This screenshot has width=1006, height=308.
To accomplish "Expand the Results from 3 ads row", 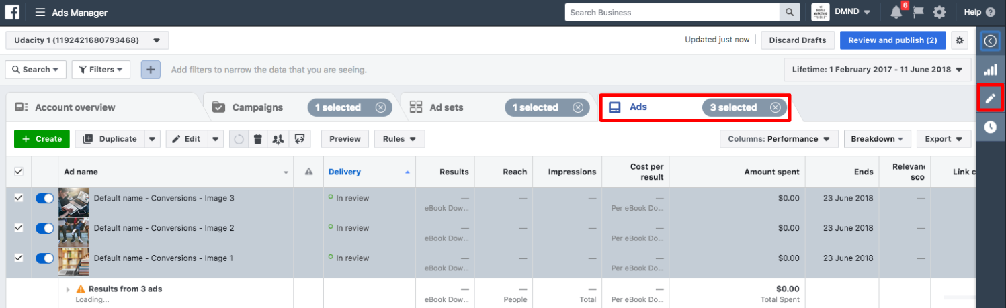I will coord(68,289).
